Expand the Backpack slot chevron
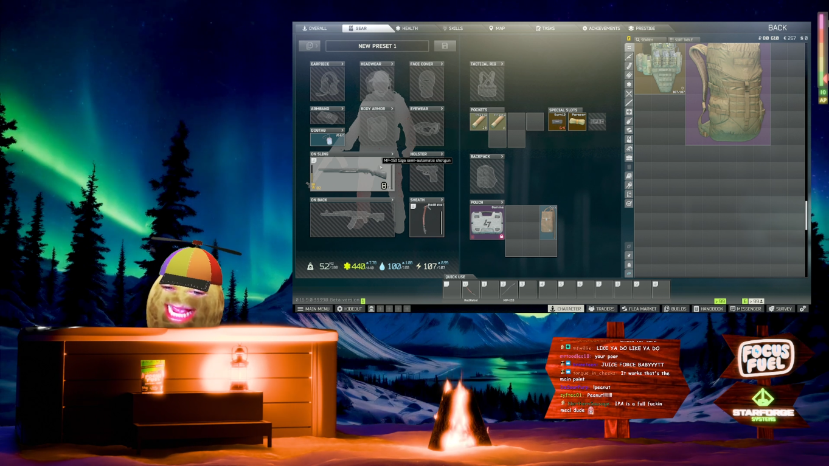Screen dimensions: 829x466 (502, 156)
